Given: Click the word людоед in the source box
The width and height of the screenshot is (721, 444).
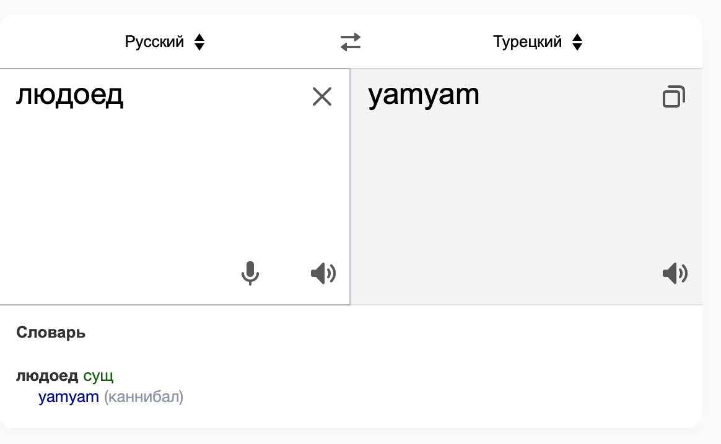Looking at the screenshot, I should point(70,95).
